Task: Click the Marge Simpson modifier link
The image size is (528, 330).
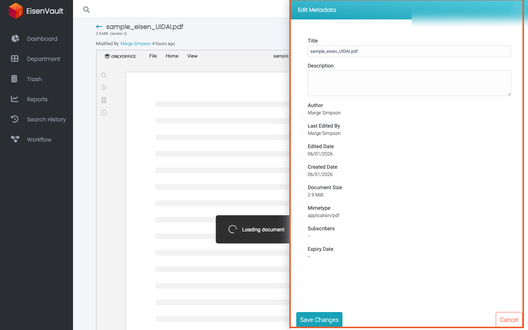Action: (136, 44)
